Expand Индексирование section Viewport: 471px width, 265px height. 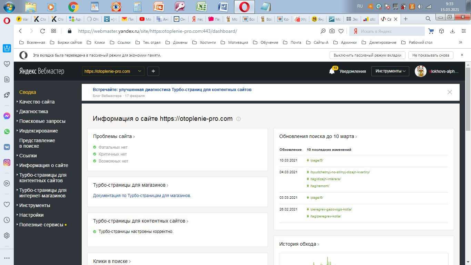(x=38, y=131)
